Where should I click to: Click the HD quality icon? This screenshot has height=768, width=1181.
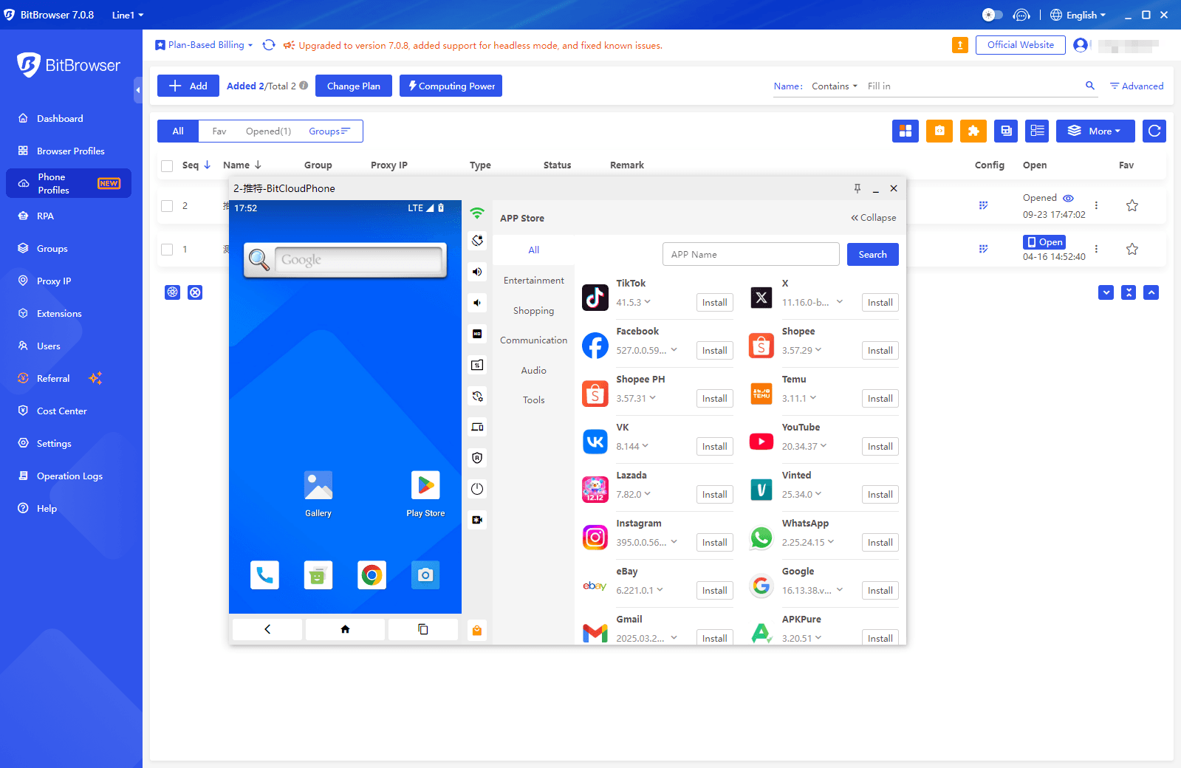coord(477,334)
